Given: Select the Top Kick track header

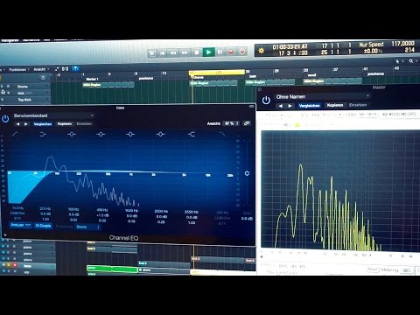Looking at the screenshot, I should tap(25, 100).
